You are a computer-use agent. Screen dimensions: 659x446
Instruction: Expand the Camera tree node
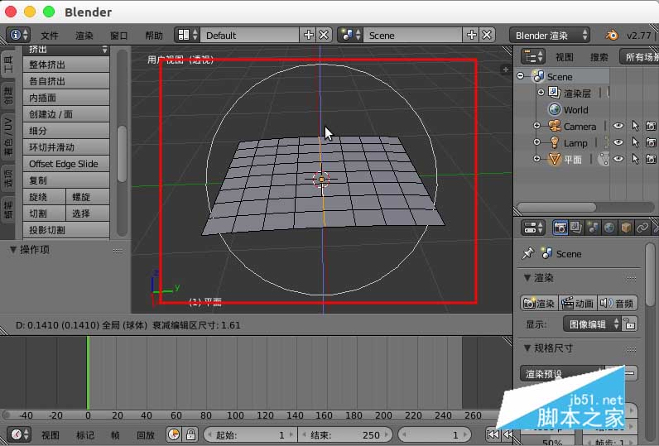pos(536,126)
